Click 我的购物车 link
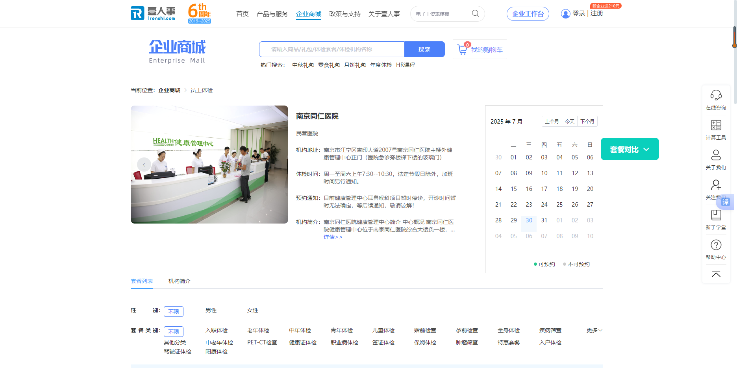 point(487,50)
